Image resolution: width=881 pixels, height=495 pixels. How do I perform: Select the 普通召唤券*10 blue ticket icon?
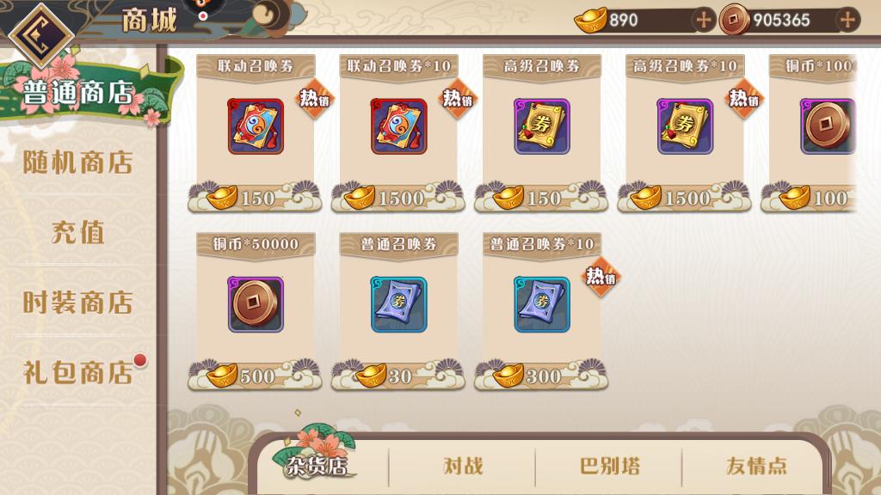coord(542,304)
